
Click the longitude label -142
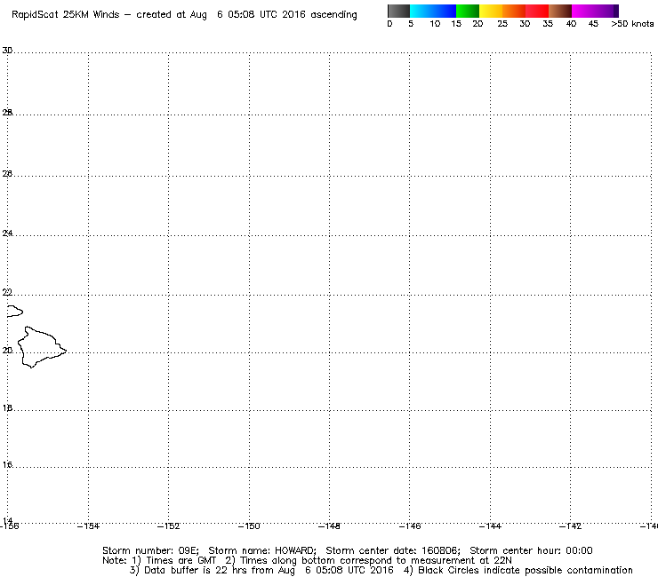point(571,526)
